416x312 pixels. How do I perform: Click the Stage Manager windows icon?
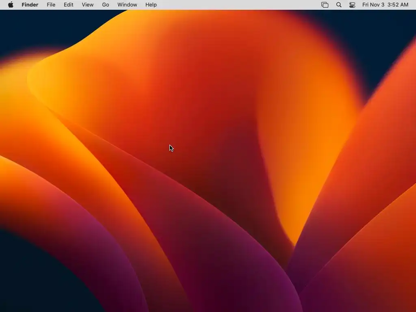click(325, 5)
